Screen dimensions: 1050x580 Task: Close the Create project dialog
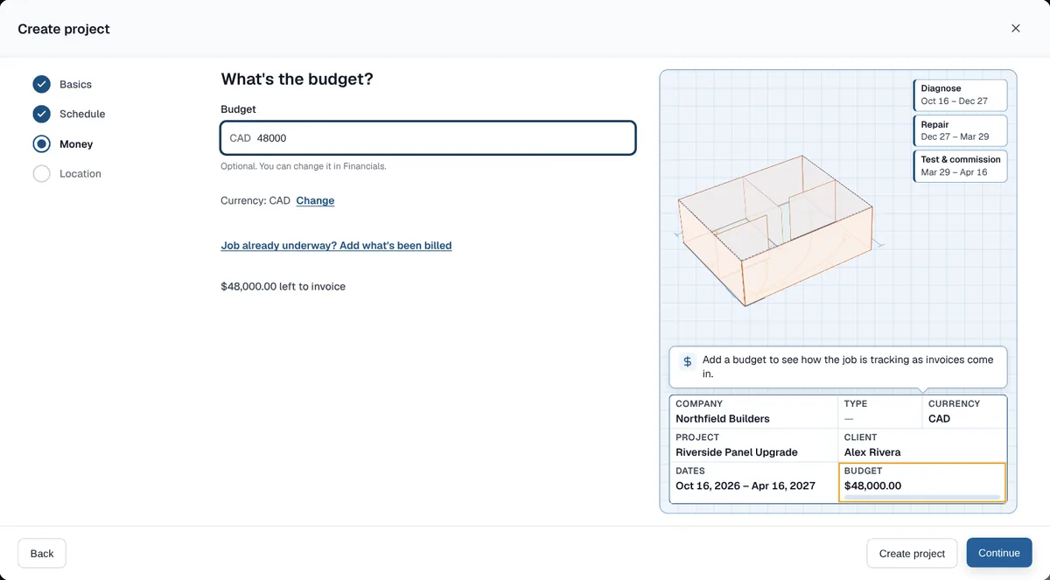[x=1016, y=28]
